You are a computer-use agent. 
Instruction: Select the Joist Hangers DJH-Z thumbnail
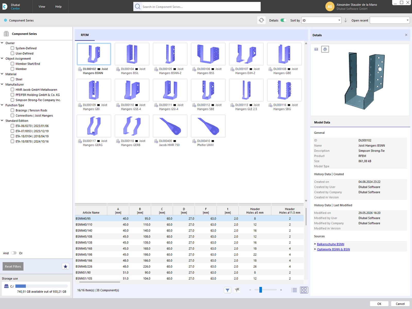pos(246,54)
